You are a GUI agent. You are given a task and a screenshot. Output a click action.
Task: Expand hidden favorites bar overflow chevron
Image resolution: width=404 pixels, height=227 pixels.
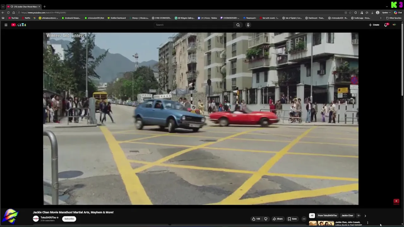coord(380,18)
